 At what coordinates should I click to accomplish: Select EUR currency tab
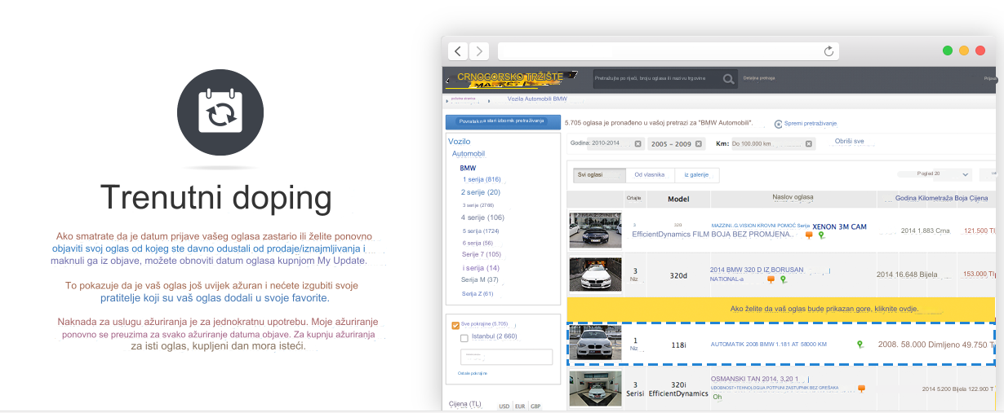pyautogui.click(x=520, y=406)
